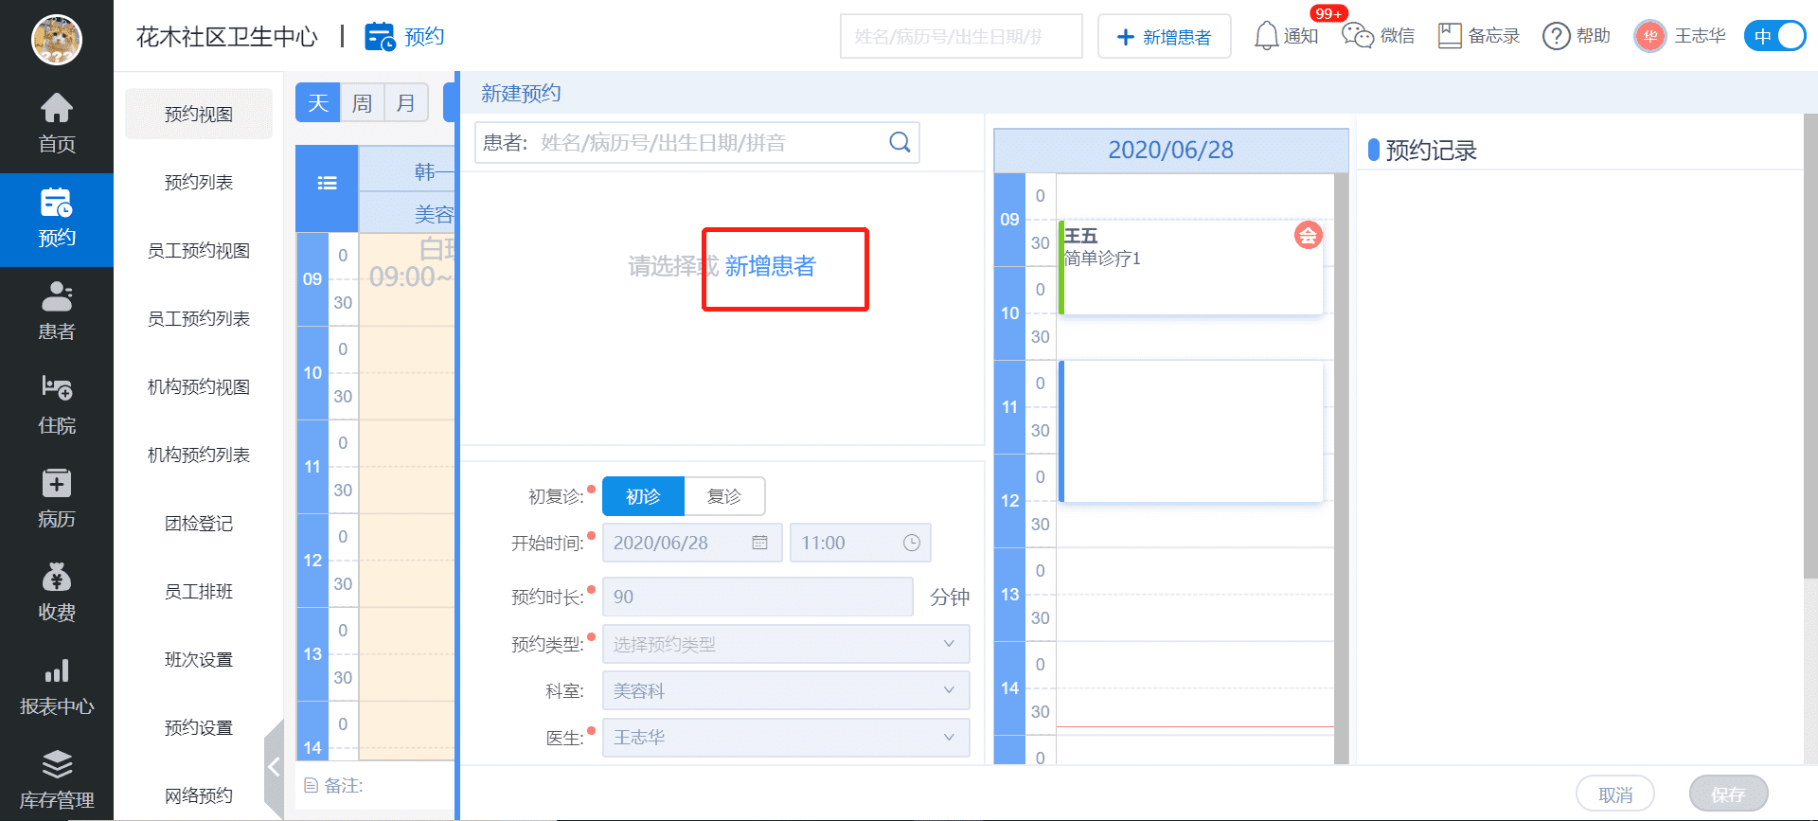Open 预约列表 in the side menu
This screenshot has height=821, width=1818.
(198, 182)
